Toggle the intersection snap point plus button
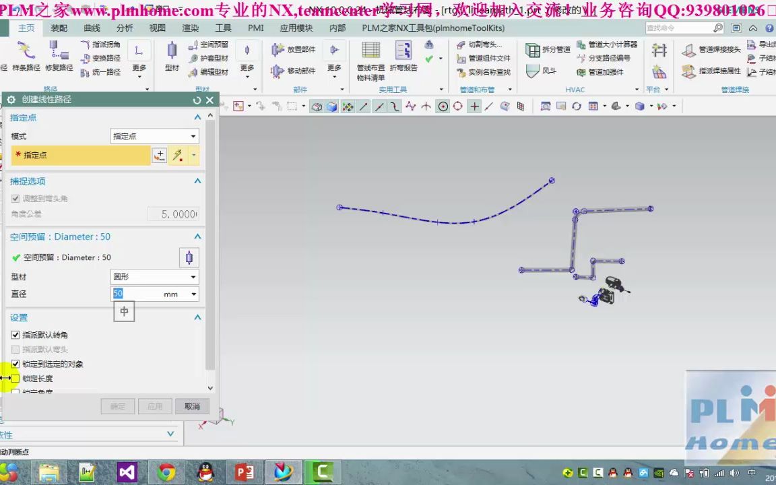The height and width of the screenshot is (485, 776). tap(474, 106)
